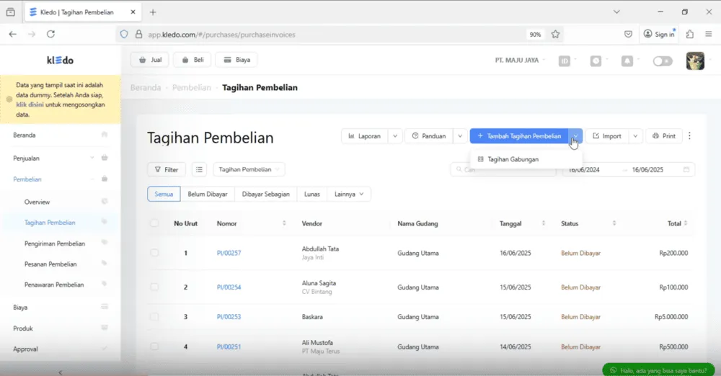This screenshot has height=376, width=721.
Task: Expand the Laporan dropdown arrow
Action: tap(395, 136)
